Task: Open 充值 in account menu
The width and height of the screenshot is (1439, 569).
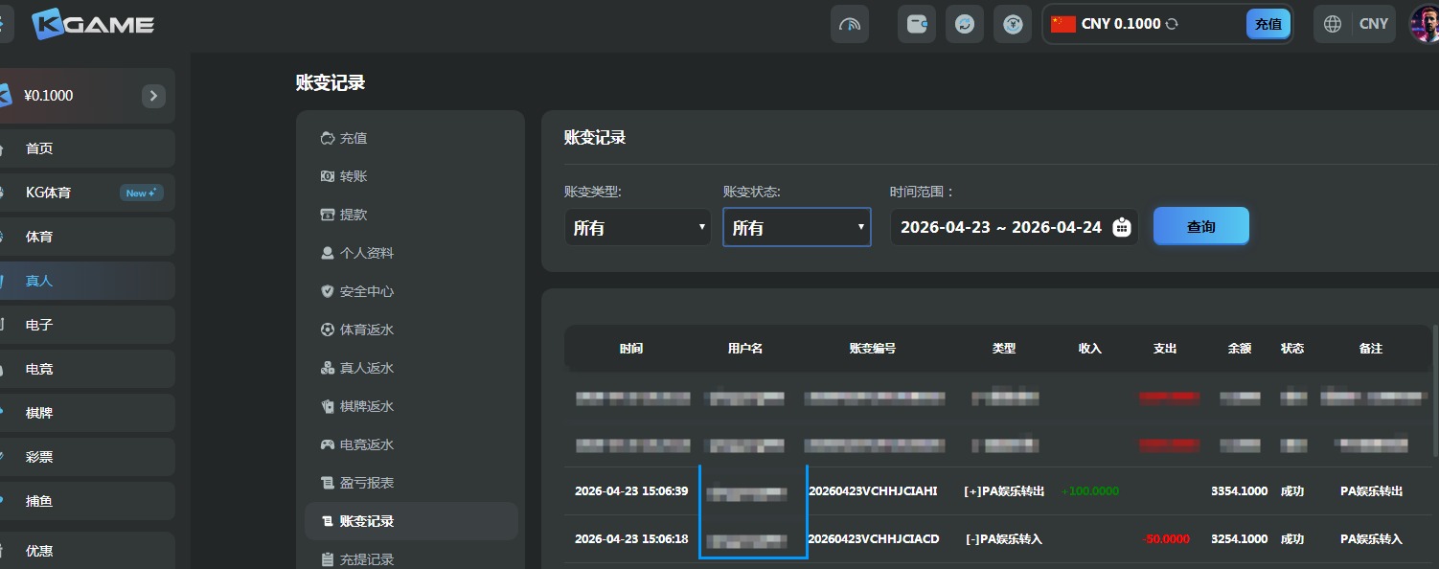Action: point(354,138)
